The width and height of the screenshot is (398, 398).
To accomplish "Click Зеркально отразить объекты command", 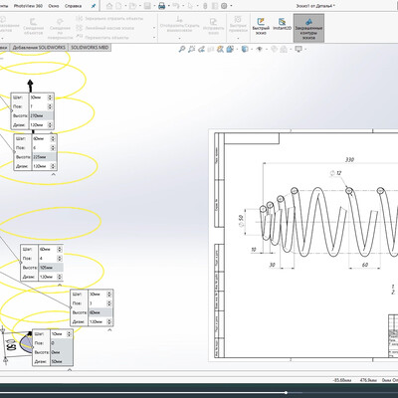I will pyautogui.click(x=109, y=19).
